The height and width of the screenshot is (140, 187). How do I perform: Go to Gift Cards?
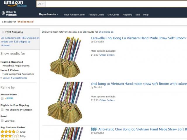[113, 15]
